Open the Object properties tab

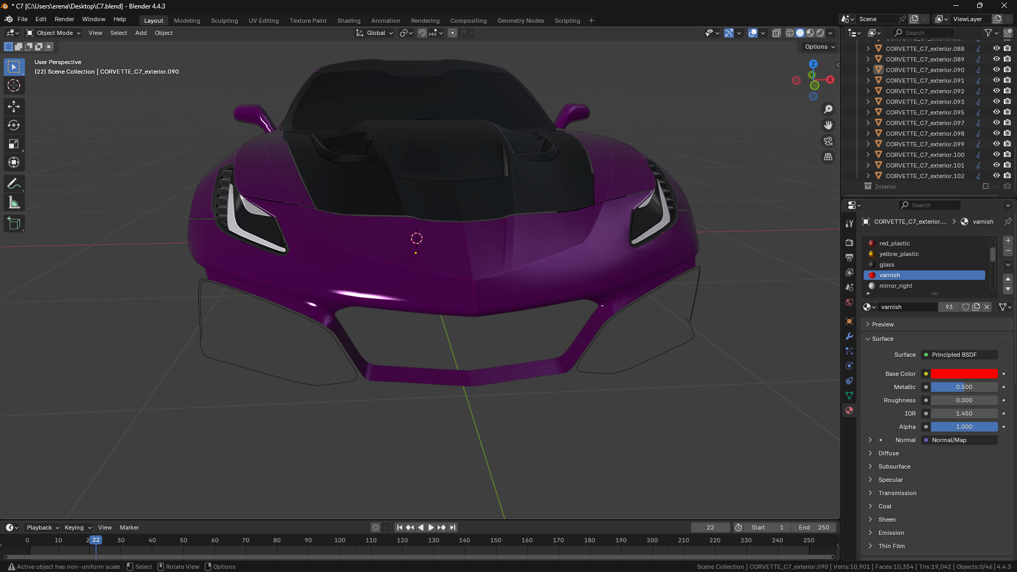pos(849,321)
